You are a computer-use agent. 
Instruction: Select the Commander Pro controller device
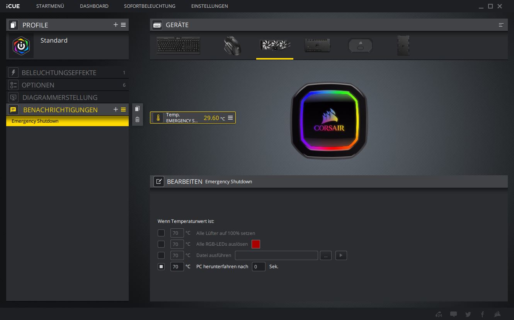click(x=317, y=45)
